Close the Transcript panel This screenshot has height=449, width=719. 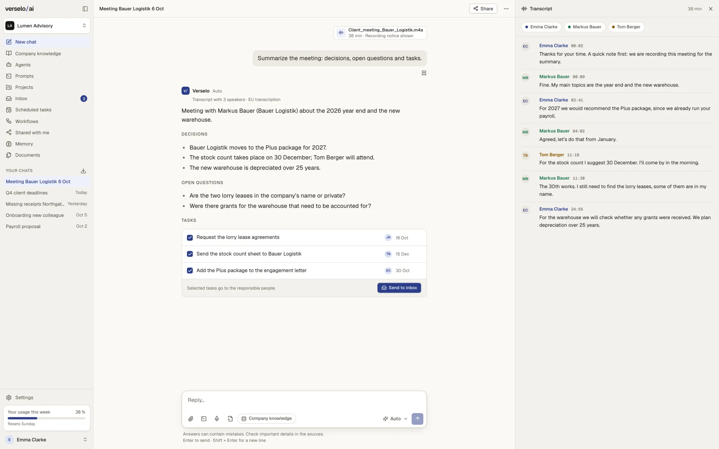coord(710,9)
